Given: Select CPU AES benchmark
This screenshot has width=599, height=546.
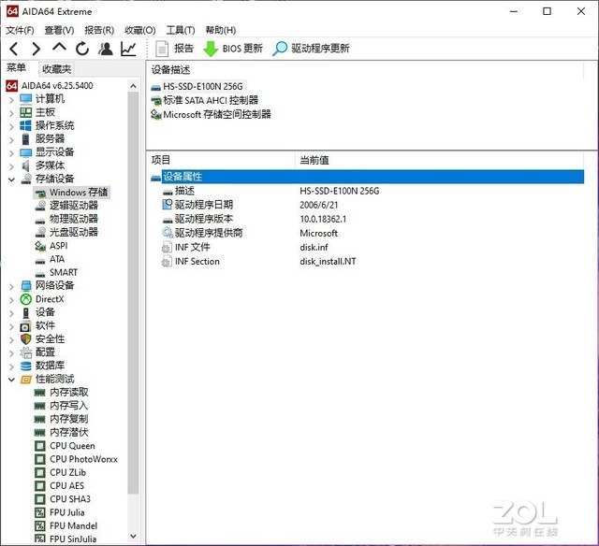Looking at the screenshot, I should [x=60, y=486].
